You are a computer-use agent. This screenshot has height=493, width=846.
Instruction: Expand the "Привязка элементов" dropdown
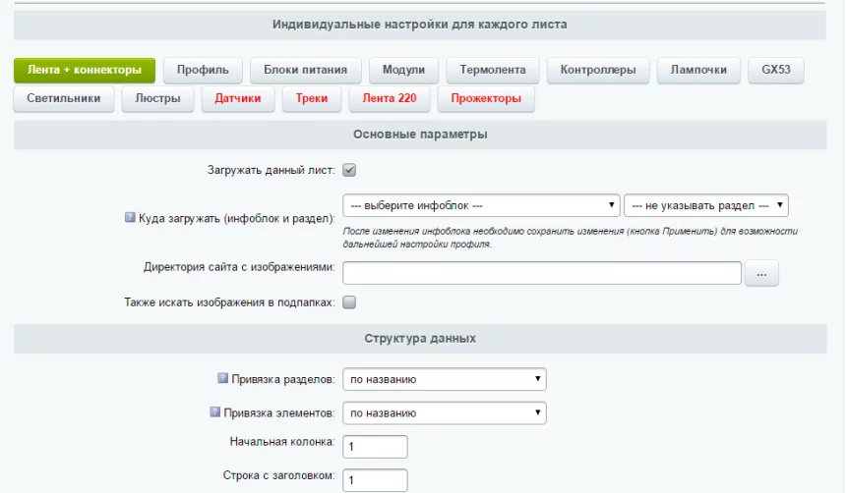coord(445,412)
